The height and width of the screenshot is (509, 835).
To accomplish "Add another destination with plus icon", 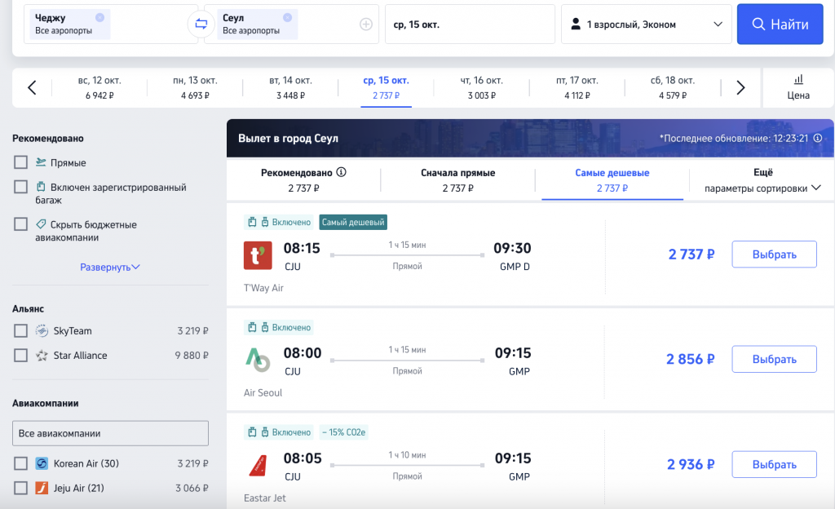I will (x=366, y=24).
